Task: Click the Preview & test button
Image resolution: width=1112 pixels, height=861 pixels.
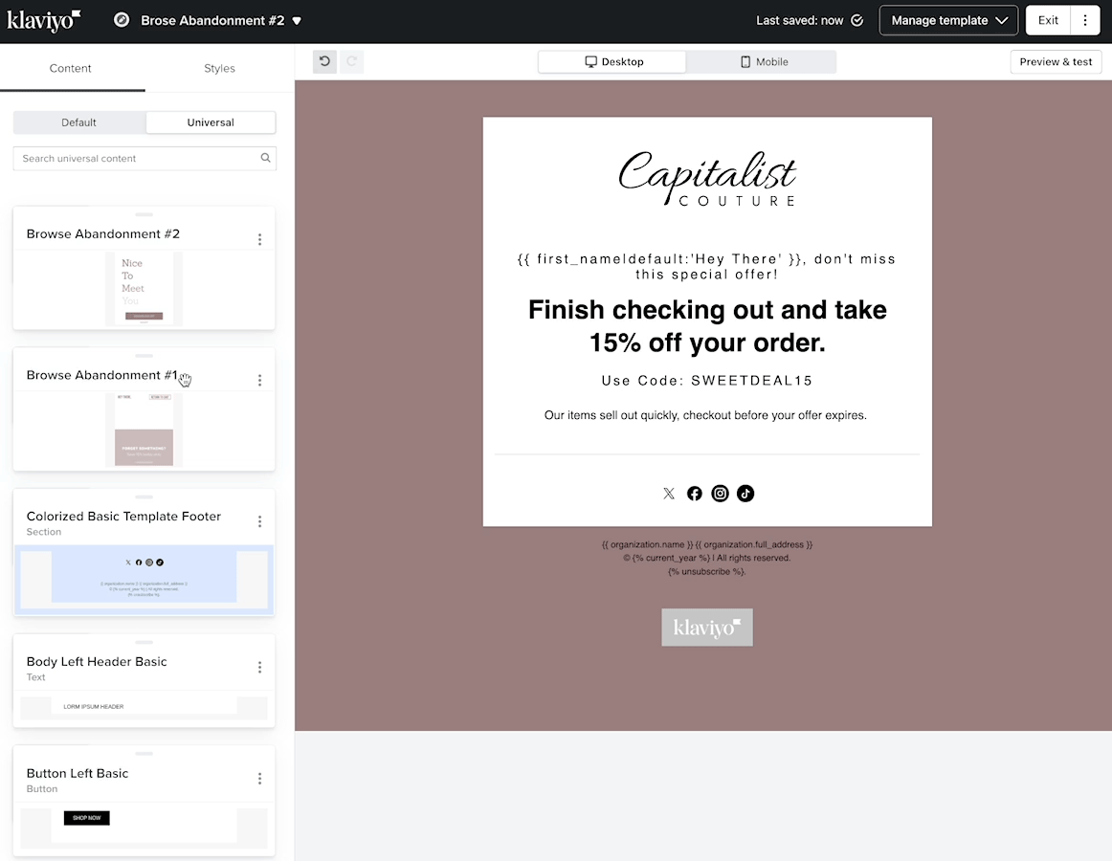Action: (1056, 61)
